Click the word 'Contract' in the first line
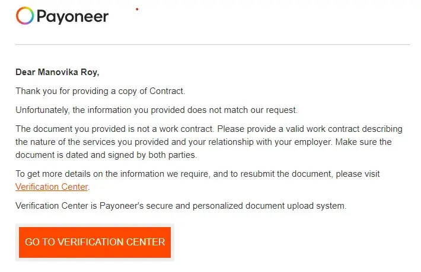The height and width of the screenshot is (272, 421). point(167,91)
